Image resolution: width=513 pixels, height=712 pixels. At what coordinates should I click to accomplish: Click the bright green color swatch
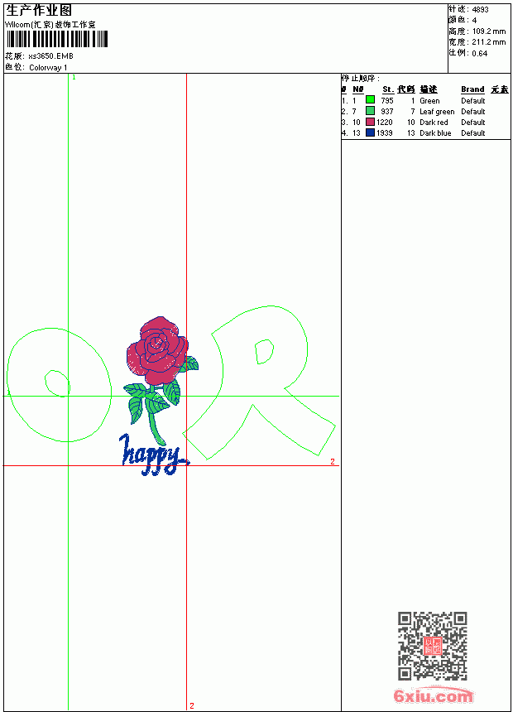[x=370, y=100]
